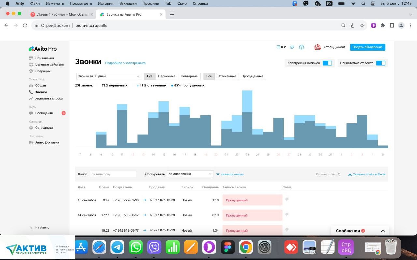Select the Повторные filter tab
Viewport: 417px width, 260px height.
tap(189, 76)
